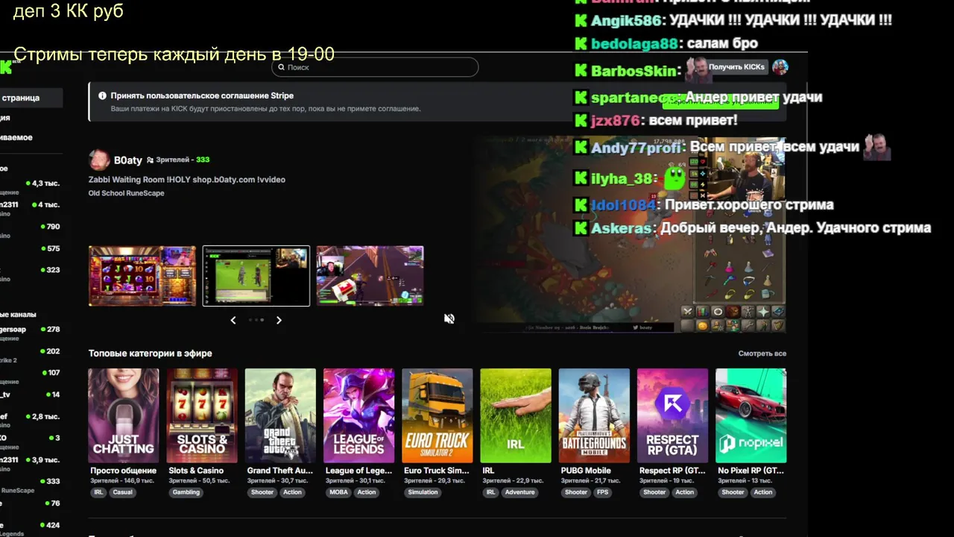Viewport: 954px width, 537px height.
Task: Open the user profile avatar at top right
Action: (x=780, y=66)
